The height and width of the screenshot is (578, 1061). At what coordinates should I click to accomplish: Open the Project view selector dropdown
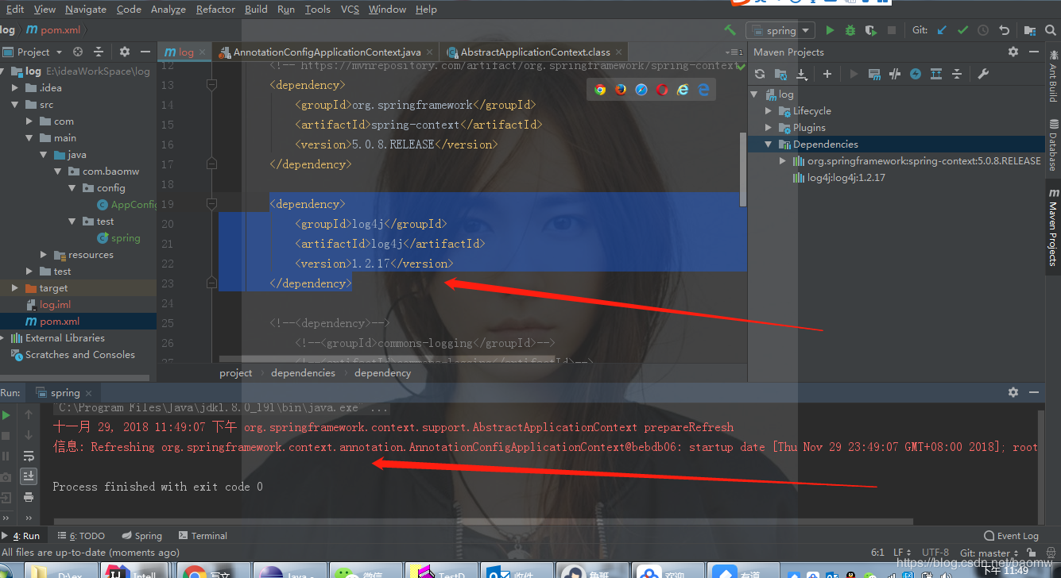tap(33, 52)
